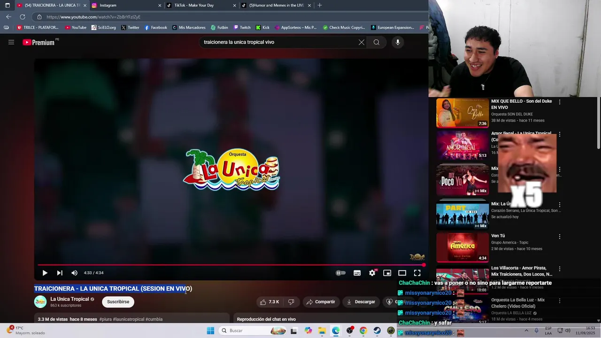Click the La Unica Tropical logo in video

(x=231, y=169)
